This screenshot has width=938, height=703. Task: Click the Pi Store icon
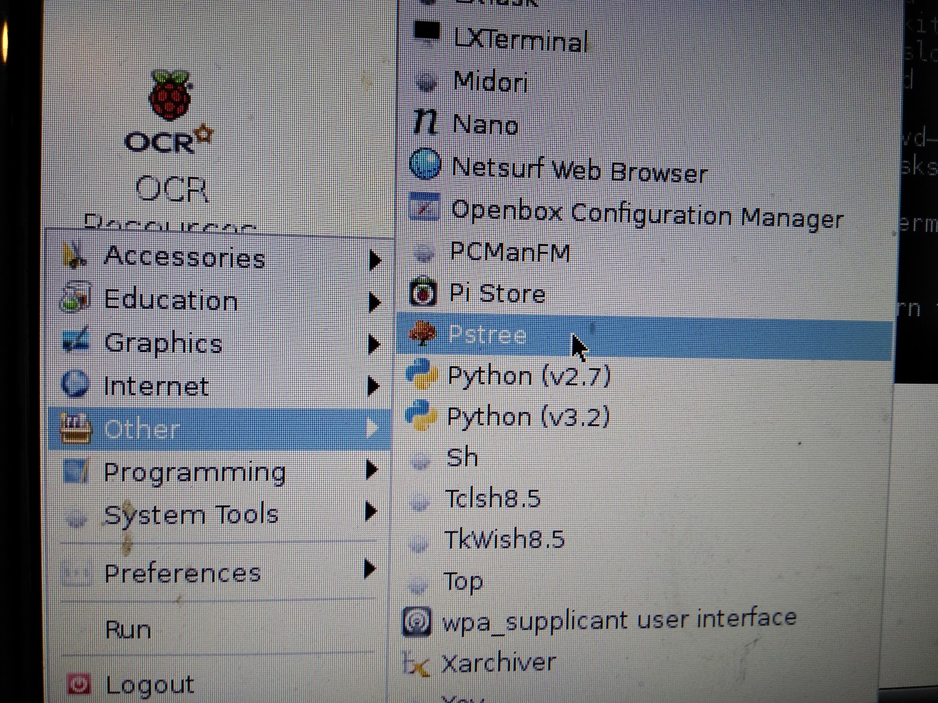423,293
